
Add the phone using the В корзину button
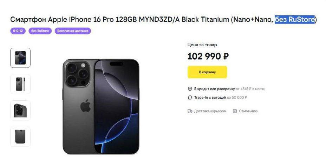207,72
